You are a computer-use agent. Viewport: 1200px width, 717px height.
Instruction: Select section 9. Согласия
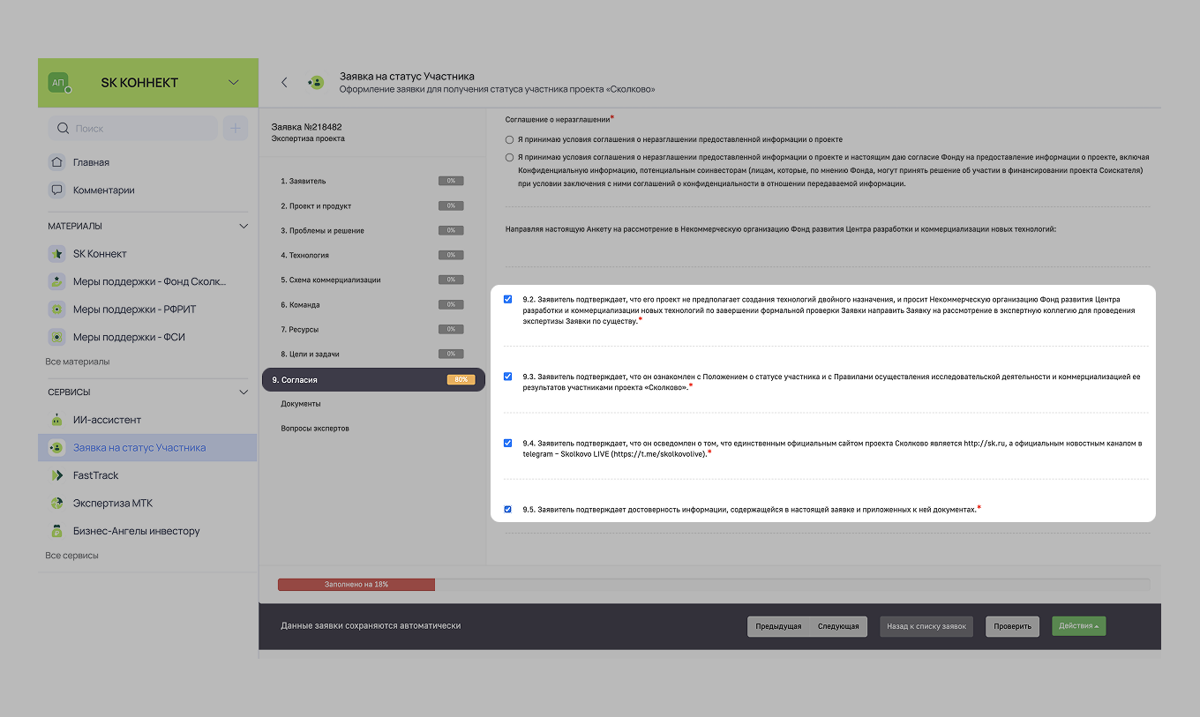click(x=373, y=379)
